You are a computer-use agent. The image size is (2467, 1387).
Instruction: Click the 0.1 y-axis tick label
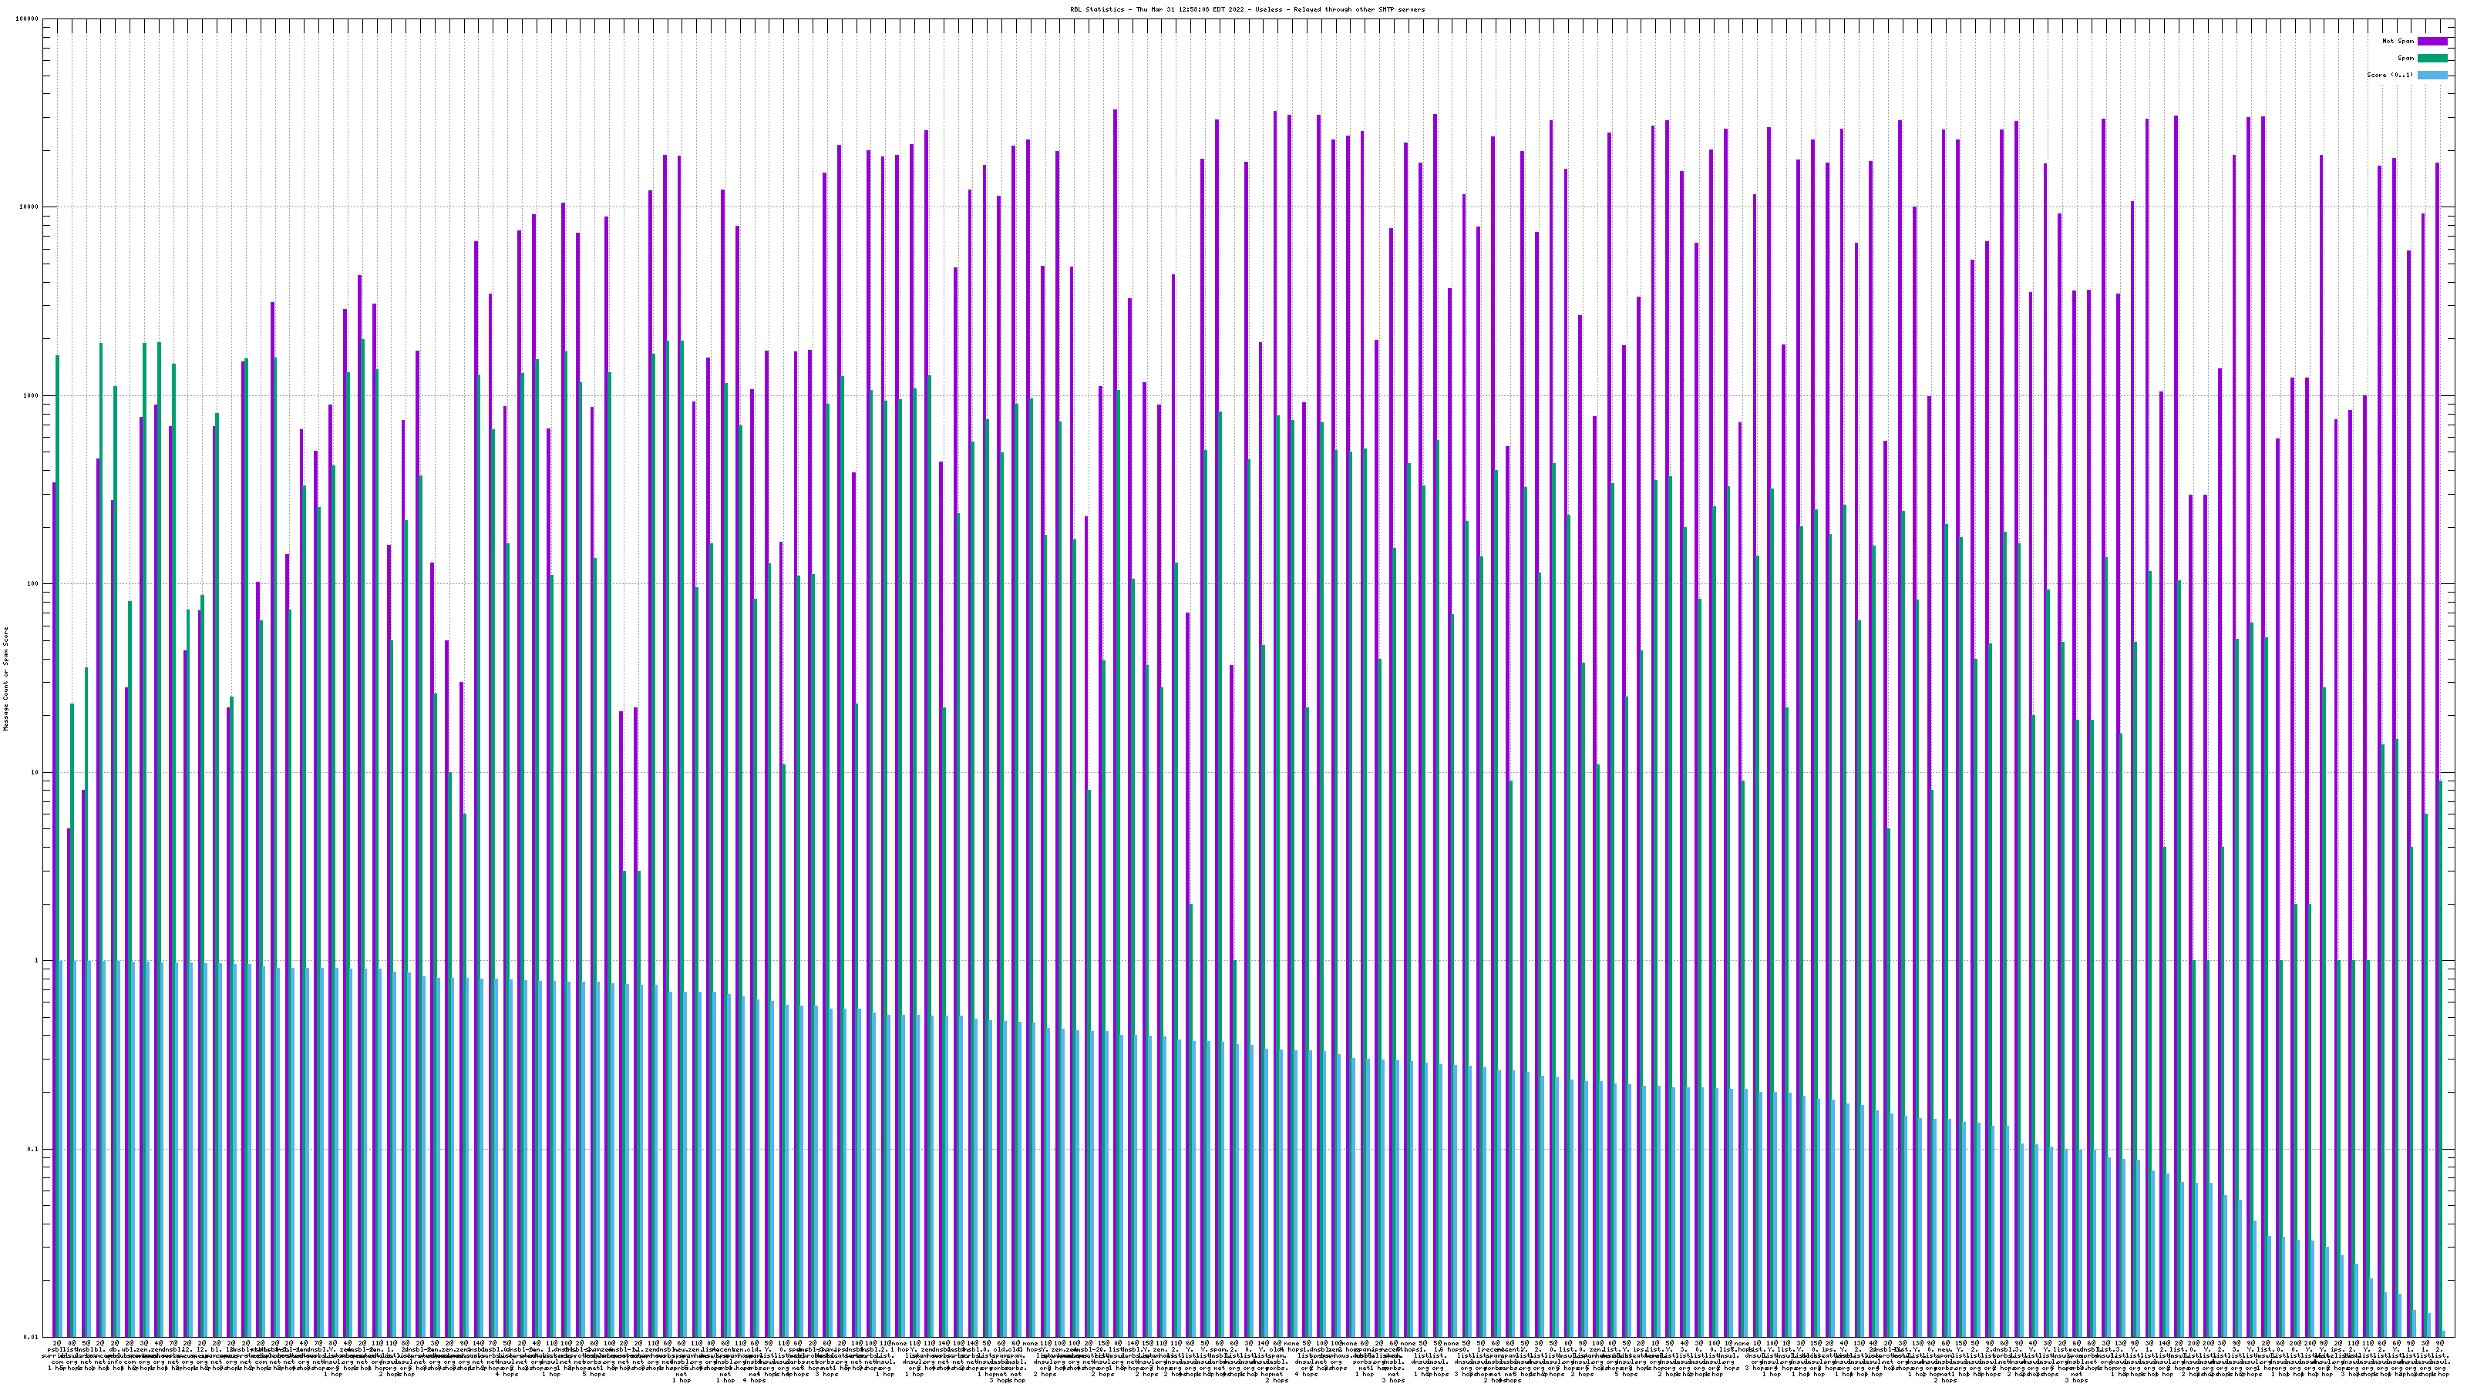click(33, 1150)
